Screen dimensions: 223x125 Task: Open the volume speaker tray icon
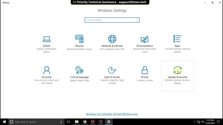coord(203,122)
